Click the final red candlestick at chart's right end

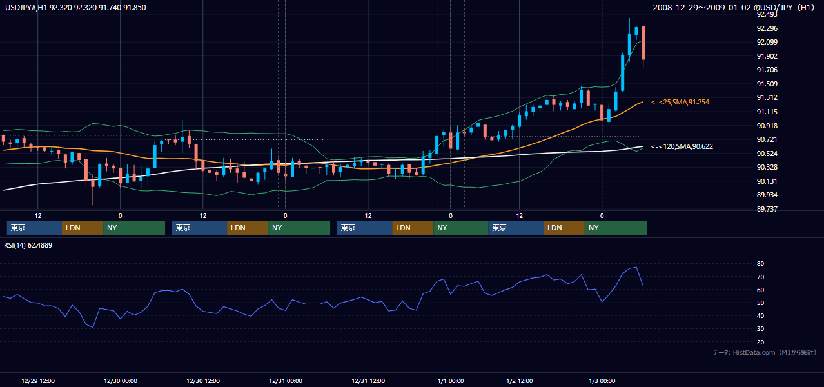coord(643,43)
